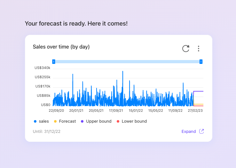Click the purple Upper bound legend dot
The width and height of the screenshot is (236, 168).
pos(82,121)
